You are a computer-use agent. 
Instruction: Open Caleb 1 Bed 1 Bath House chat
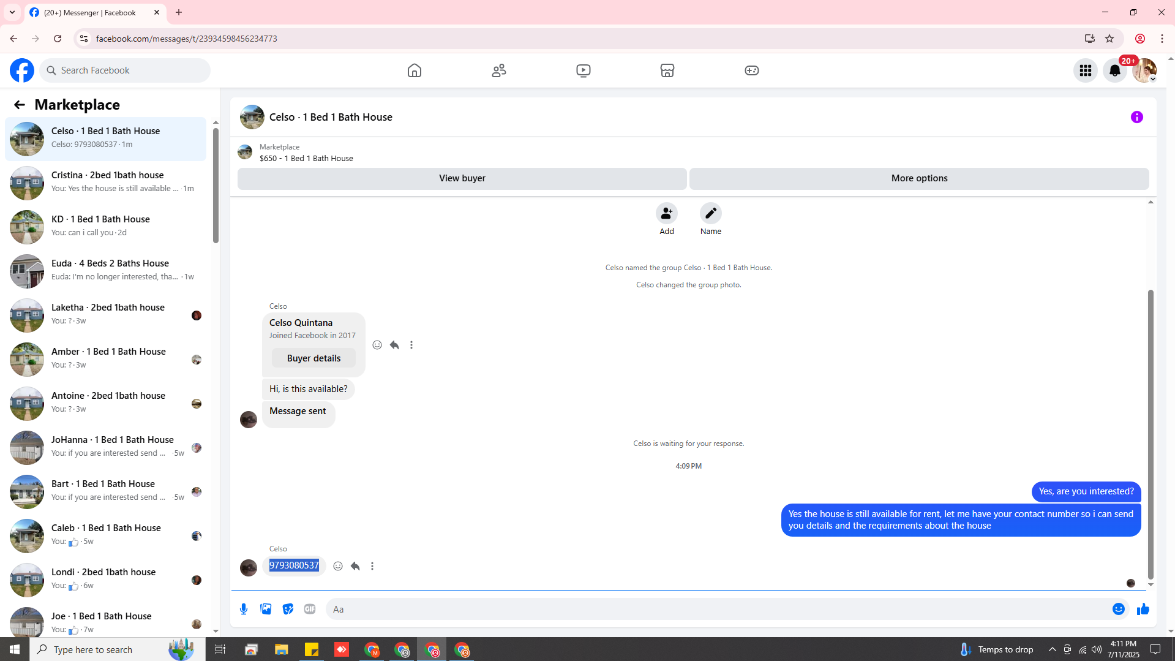click(x=105, y=535)
